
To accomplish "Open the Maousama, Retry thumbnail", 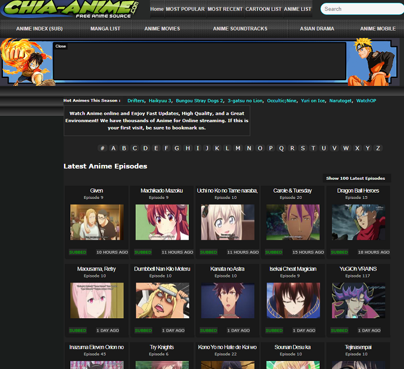I will tap(97, 300).
